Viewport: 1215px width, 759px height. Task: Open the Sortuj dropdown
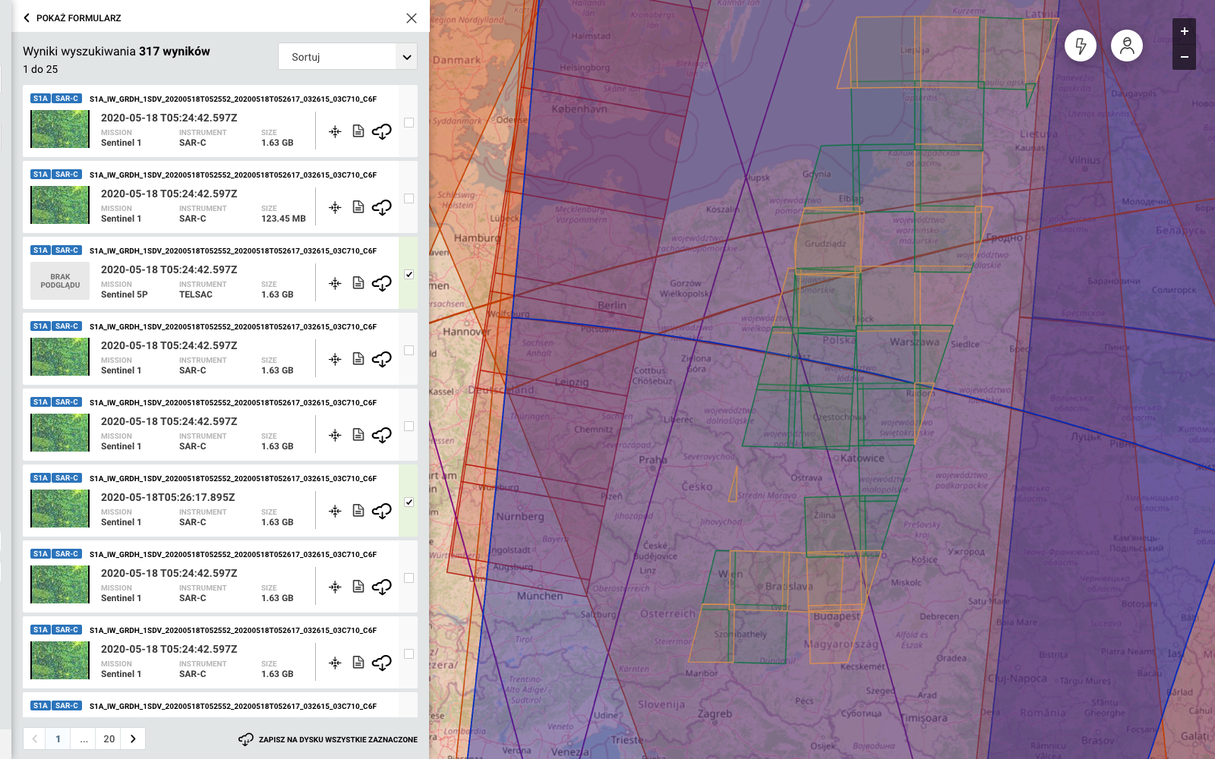click(337, 57)
